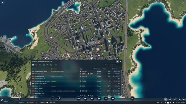Pin the route statistics window
Screen dimensions: 186x104
[117, 62]
